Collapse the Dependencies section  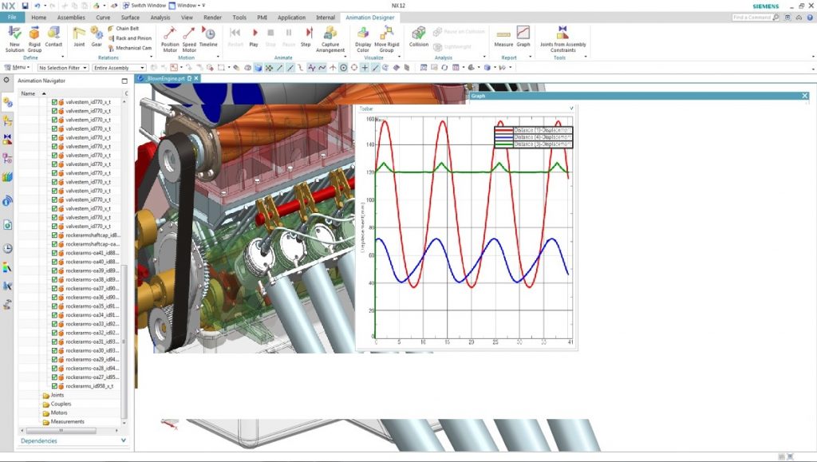(x=124, y=440)
